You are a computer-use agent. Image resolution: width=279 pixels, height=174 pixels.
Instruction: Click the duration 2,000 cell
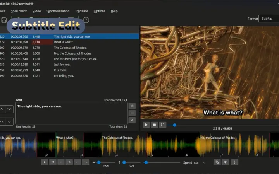tap(36, 53)
